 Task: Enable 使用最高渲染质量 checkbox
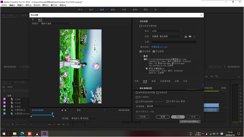[137, 93]
